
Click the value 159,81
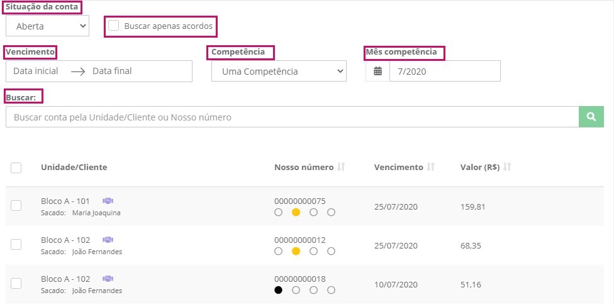pyautogui.click(x=473, y=206)
